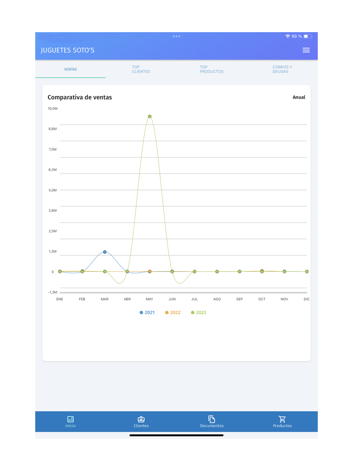Toggle 2022 series in chart legend
The image size is (353, 471).
click(x=173, y=312)
